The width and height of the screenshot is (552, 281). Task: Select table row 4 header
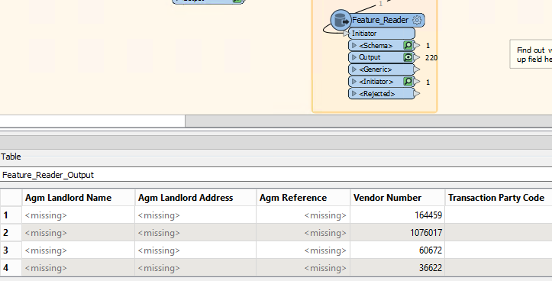click(x=11, y=268)
